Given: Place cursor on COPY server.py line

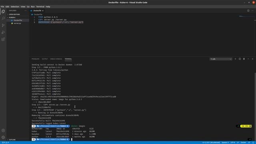Looking at the screenshot, I should 52,20.
